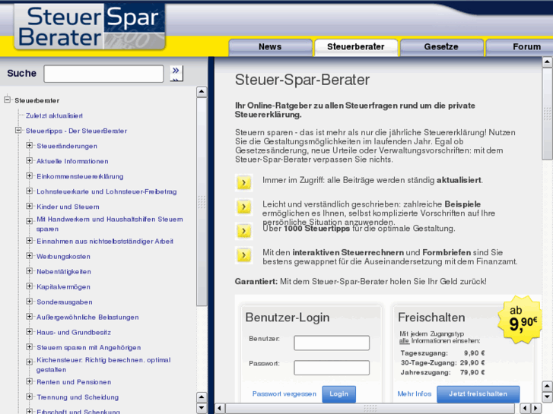Click the yellow arrow bullet beside 'interaktiven Steuerrechnern'

pos(243,255)
